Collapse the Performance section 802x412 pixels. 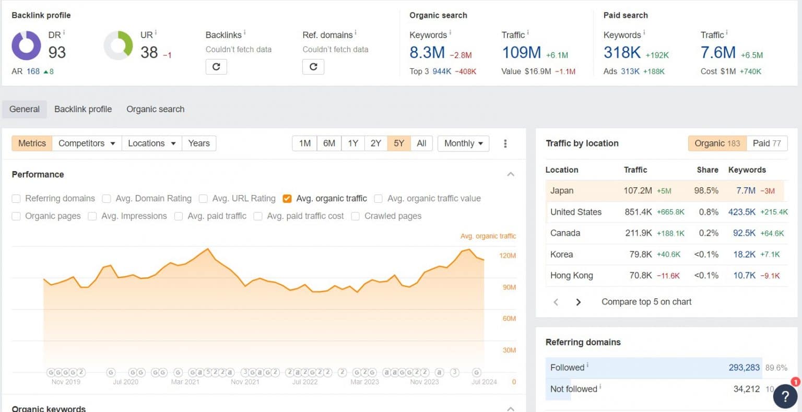[510, 174]
